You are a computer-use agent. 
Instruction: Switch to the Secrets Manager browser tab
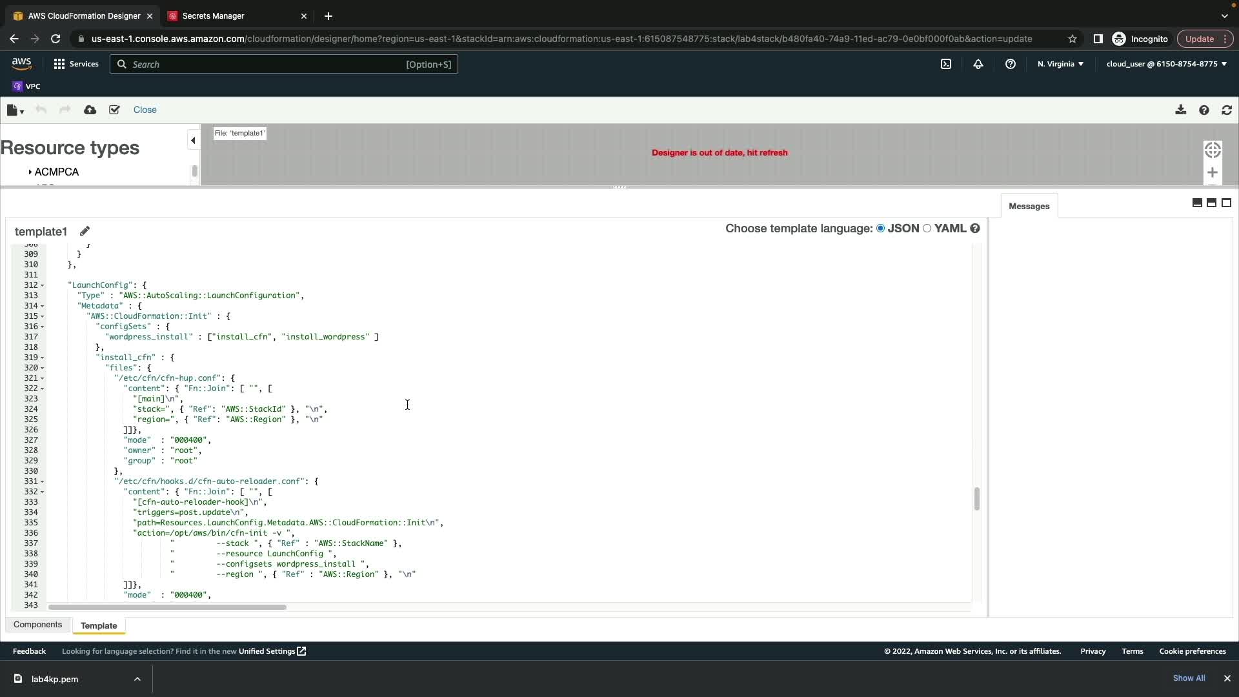coord(213,15)
